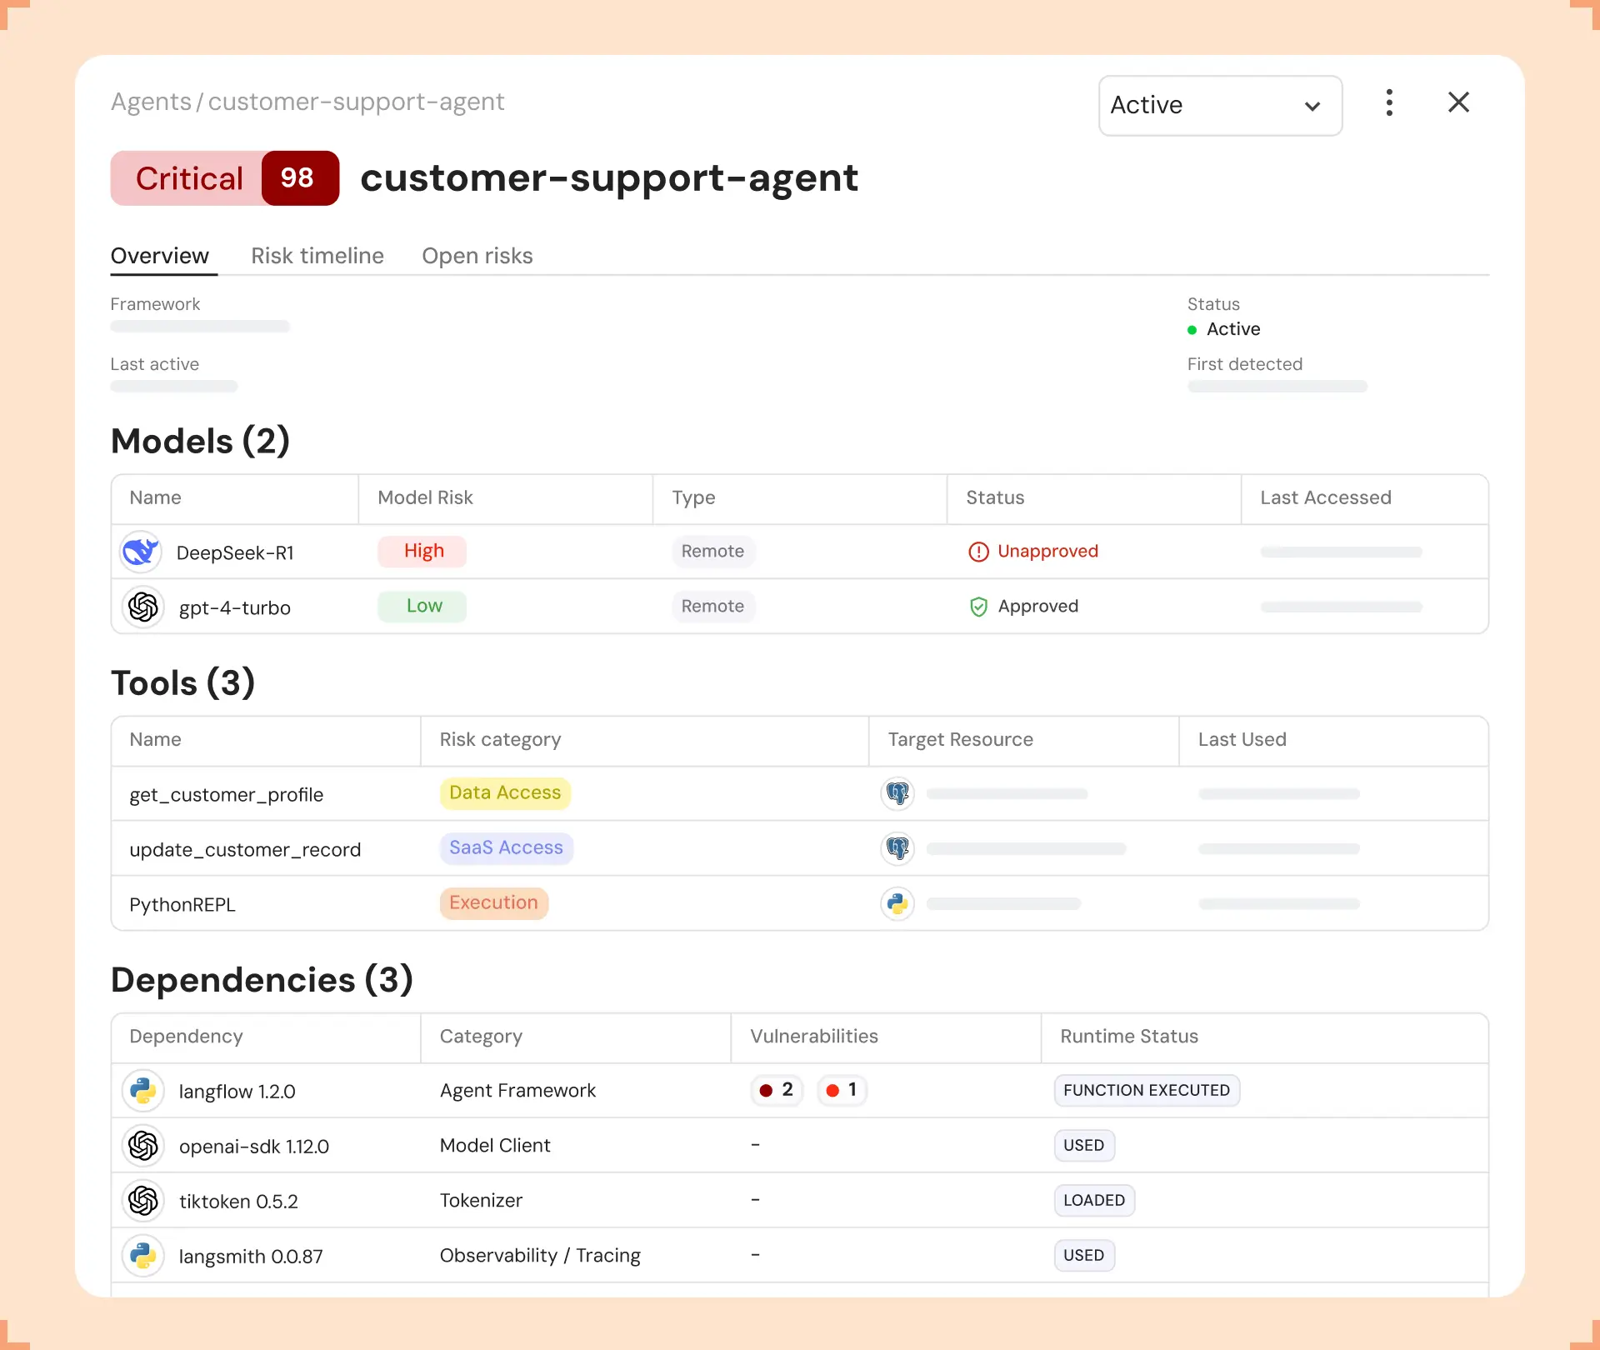Click the dropdown chevron next to Active
Viewport: 1600px width, 1350px height.
click(x=1312, y=107)
